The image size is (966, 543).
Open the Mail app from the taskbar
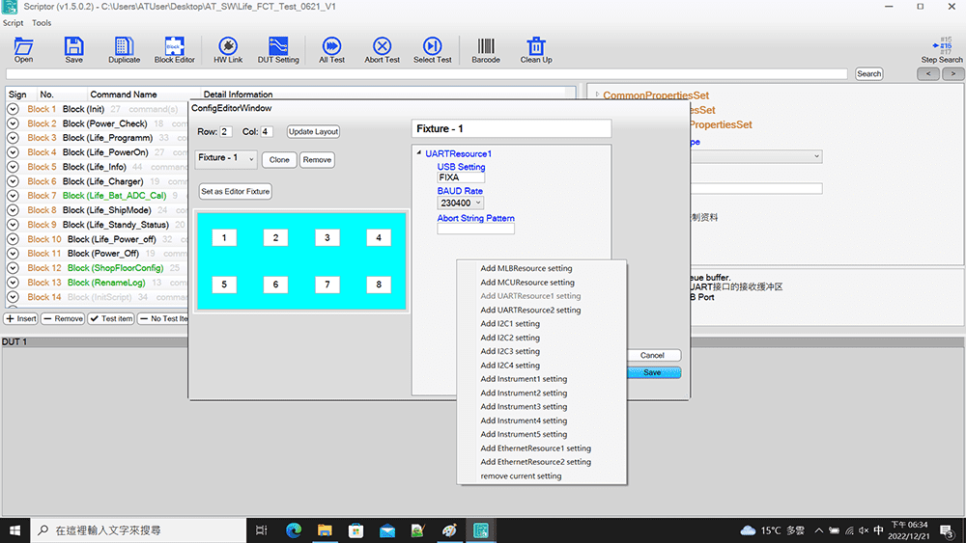click(x=387, y=530)
